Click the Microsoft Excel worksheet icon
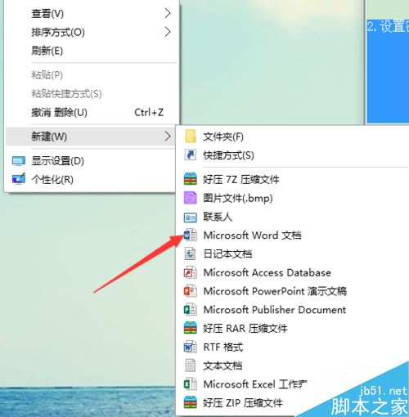 pos(191,384)
